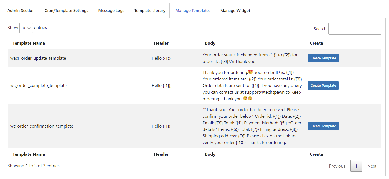
Task: Click the Previous pagination link
Action: pyautogui.click(x=337, y=166)
